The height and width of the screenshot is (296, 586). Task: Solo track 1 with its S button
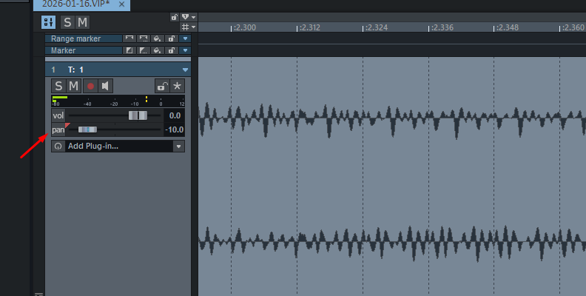pos(58,86)
